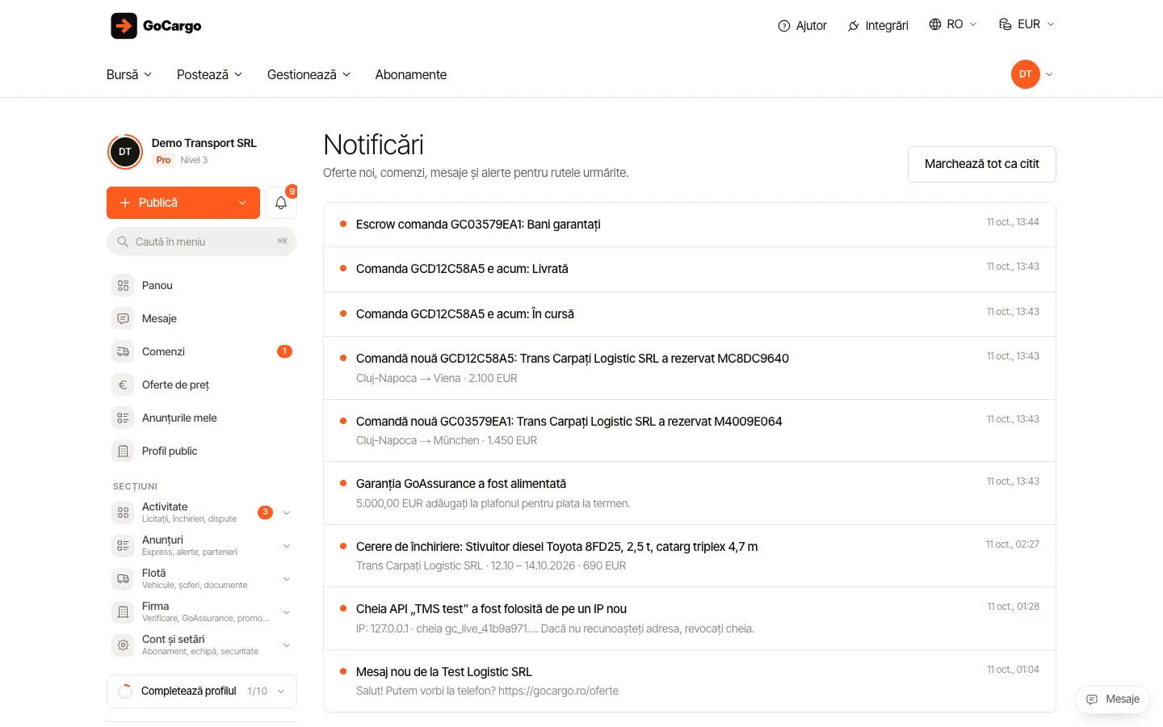Click the orange Publică button
The image size is (1163, 727).
coord(183,203)
